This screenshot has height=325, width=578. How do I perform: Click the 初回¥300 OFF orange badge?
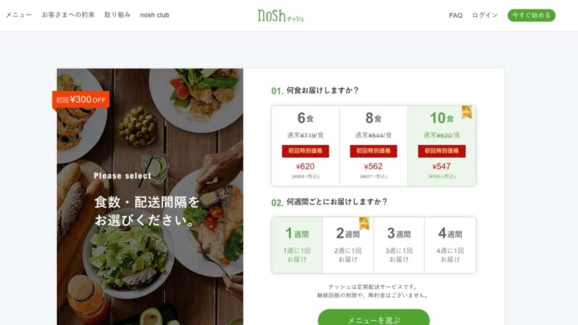(x=81, y=100)
